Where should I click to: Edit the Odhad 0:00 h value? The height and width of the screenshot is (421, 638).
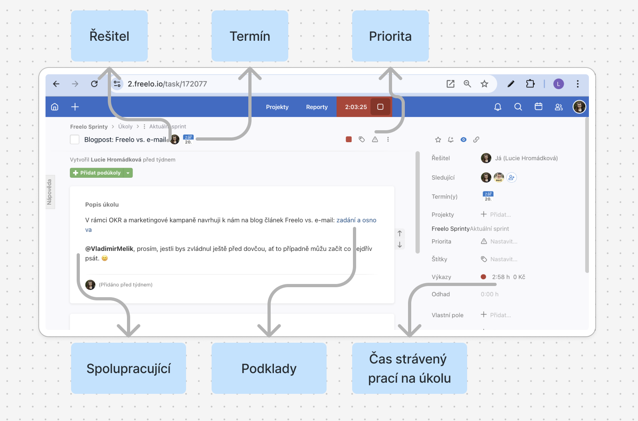click(489, 294)
